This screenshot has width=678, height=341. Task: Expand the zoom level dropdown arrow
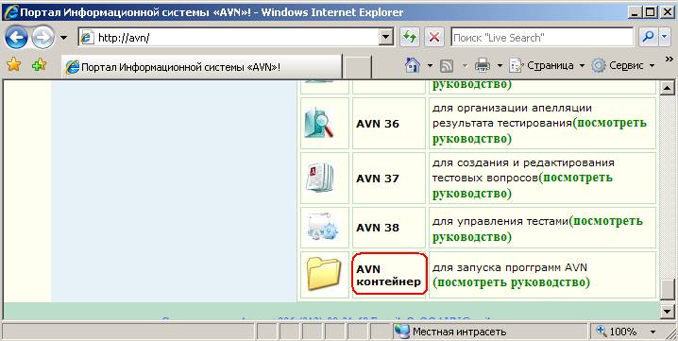tap(653, 332)
